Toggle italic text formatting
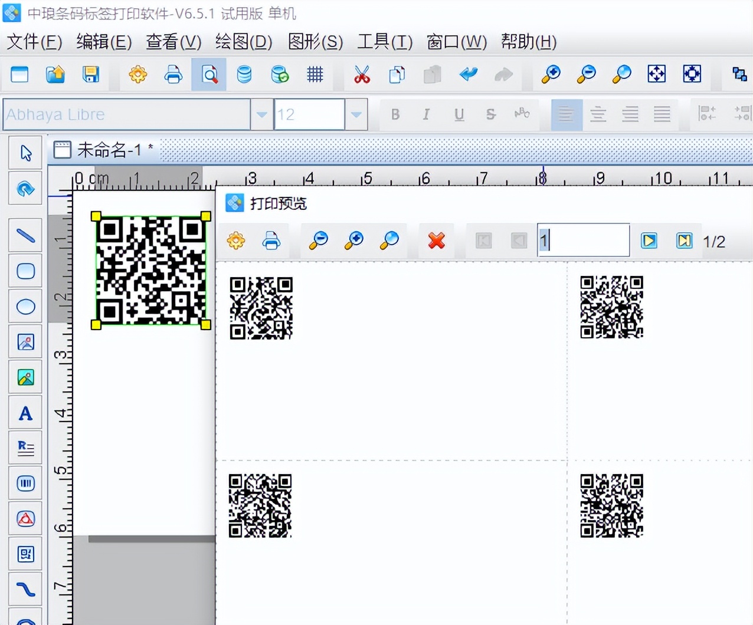 (x=426, y=114)
